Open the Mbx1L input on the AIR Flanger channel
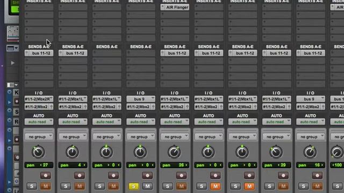The height and width of the screenshot is (193, 344). pyautogui.click(x=175, y=99)
